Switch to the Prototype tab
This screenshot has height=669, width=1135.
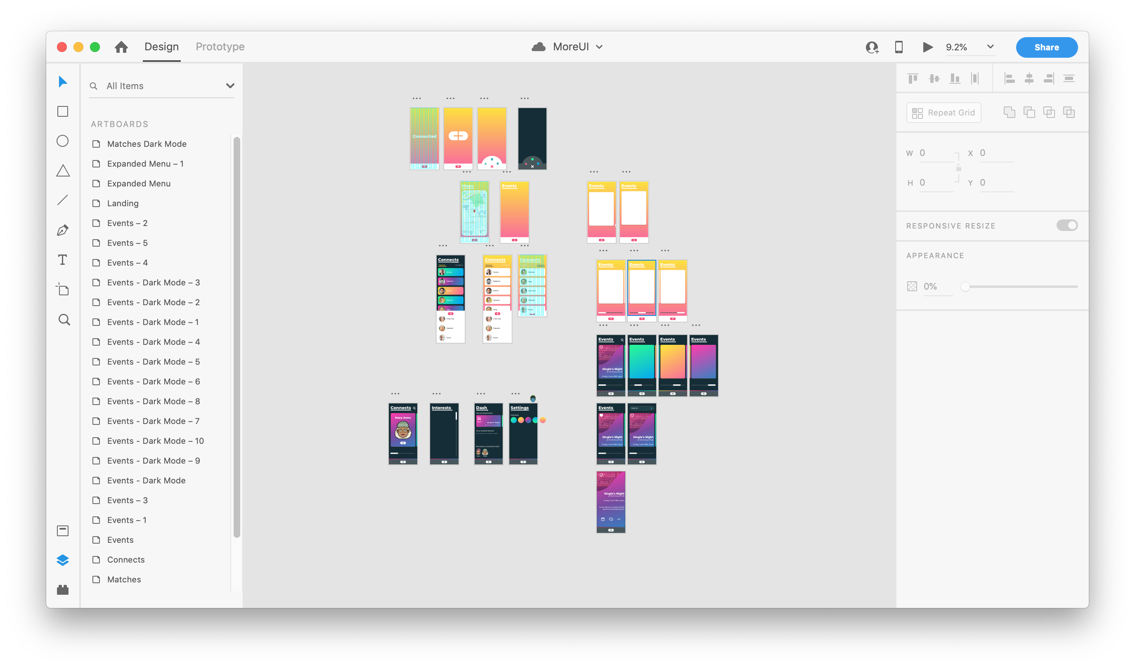(220, 47)
